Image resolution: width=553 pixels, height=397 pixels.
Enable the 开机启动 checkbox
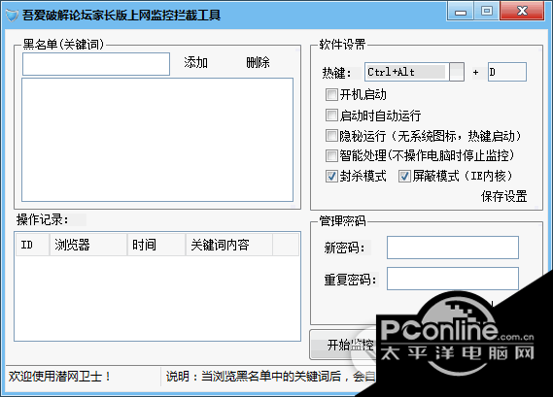(x=331, y=94)
